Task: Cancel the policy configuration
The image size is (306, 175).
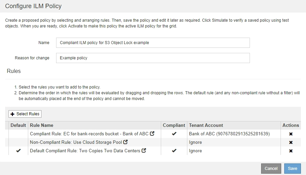Action: point(271,168)
